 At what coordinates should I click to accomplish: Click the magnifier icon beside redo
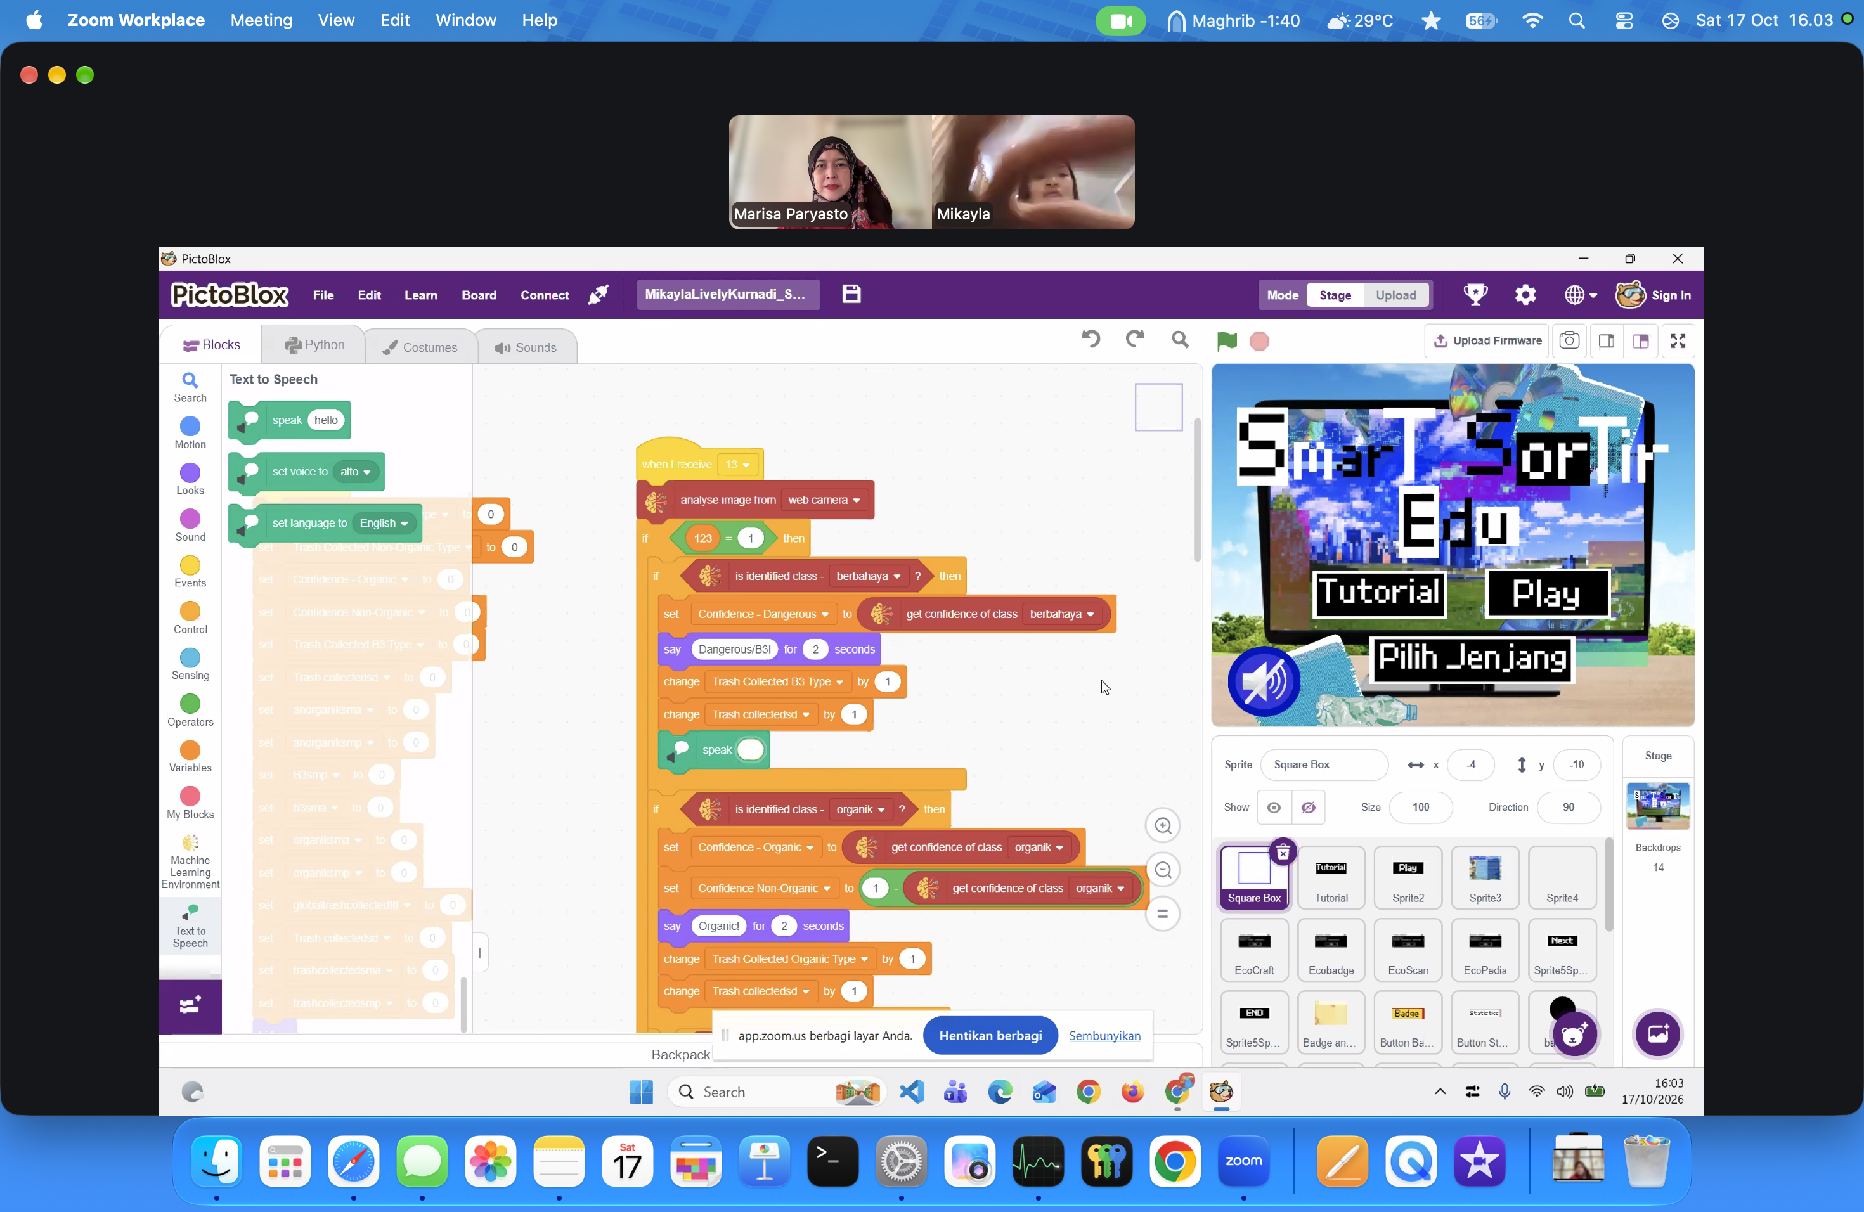(x=1179, y=339)
